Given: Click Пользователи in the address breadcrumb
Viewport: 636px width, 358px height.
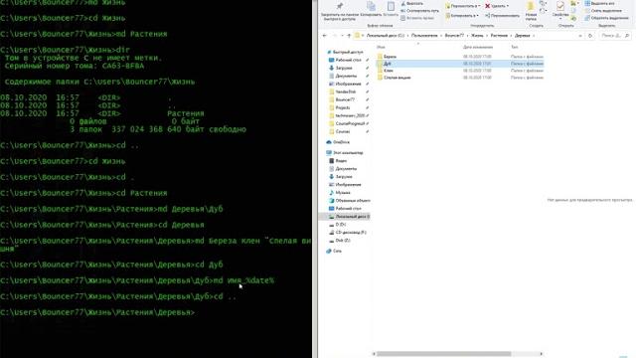Looking at the screenshot, I should (x=424, y=36).
